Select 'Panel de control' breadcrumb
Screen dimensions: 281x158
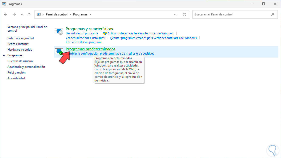57,14
